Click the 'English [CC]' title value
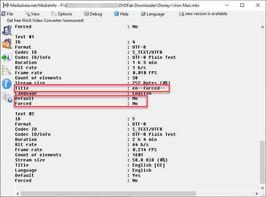The image size is (266, 197). pyautogui.click(x=149, y=165)
